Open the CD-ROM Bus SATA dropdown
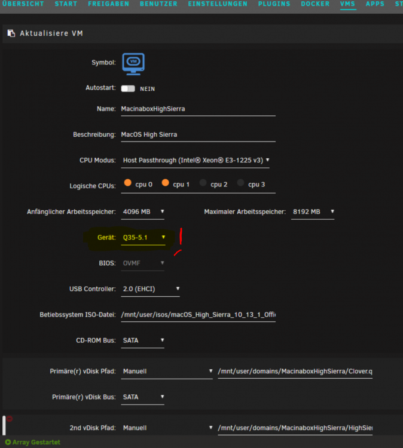 tap(142, 340)
